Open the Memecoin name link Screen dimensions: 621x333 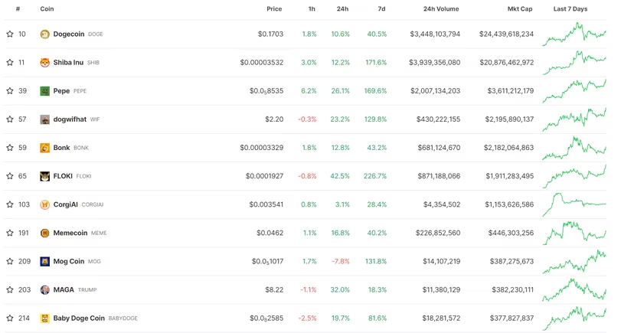click(x=70, y=233)
